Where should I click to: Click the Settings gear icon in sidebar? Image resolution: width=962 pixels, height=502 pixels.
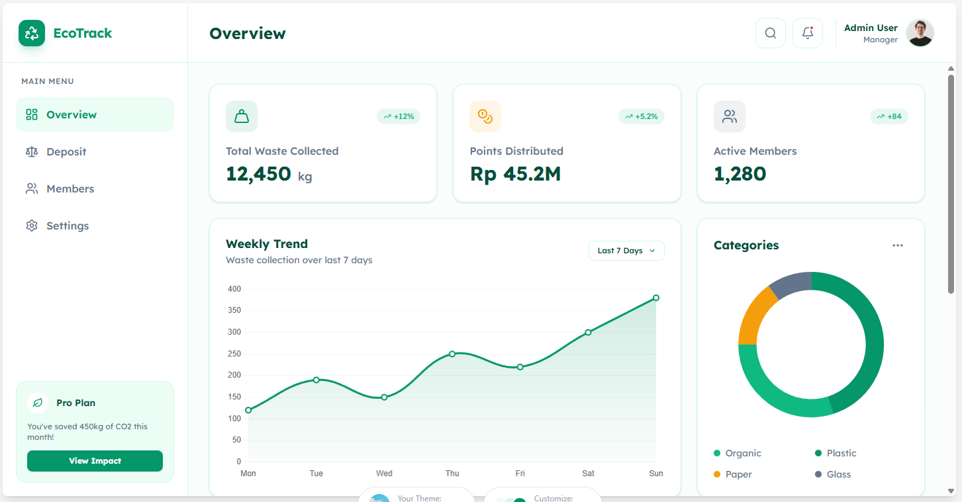click(32, 226)
